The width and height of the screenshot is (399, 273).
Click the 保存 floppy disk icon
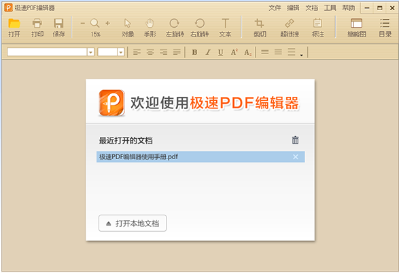click(58, 23)
